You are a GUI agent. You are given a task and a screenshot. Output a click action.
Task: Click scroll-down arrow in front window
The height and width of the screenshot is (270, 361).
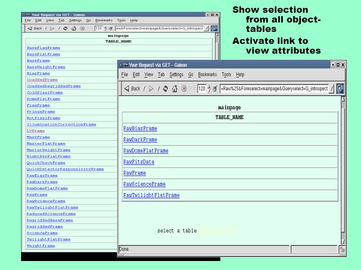click(343, 241)
